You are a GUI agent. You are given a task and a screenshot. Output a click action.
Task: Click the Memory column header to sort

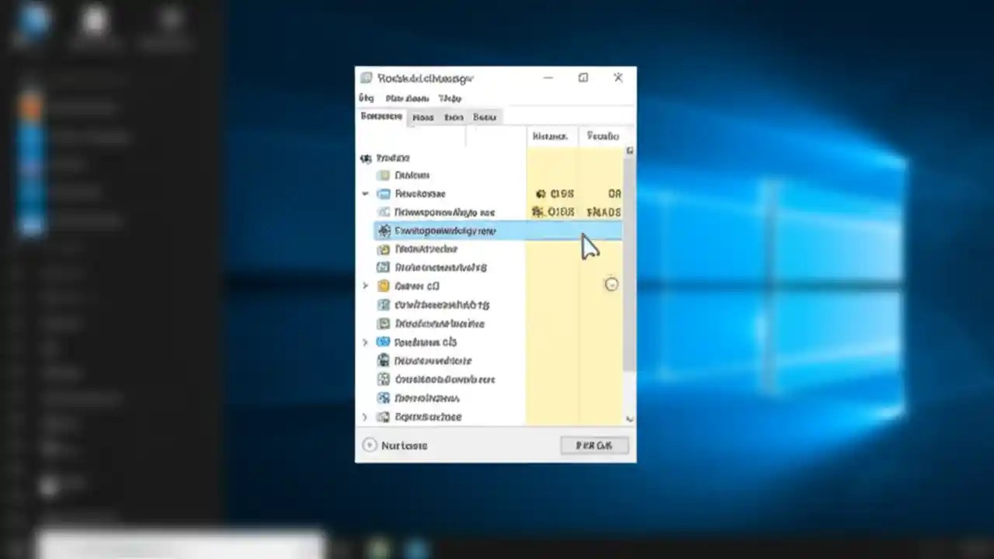coord(551,136)
